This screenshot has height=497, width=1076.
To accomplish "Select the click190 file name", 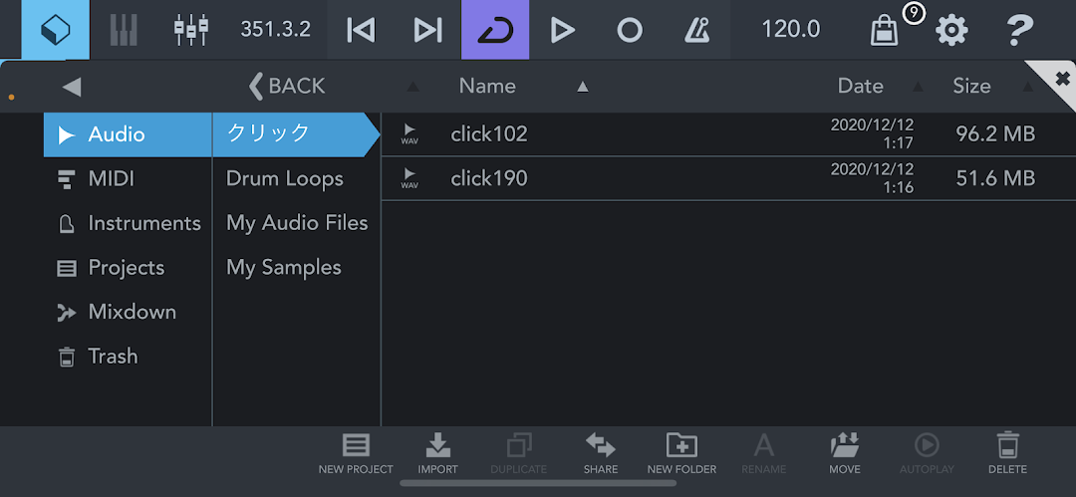I will pyautogui.click(x=489, y=179).
